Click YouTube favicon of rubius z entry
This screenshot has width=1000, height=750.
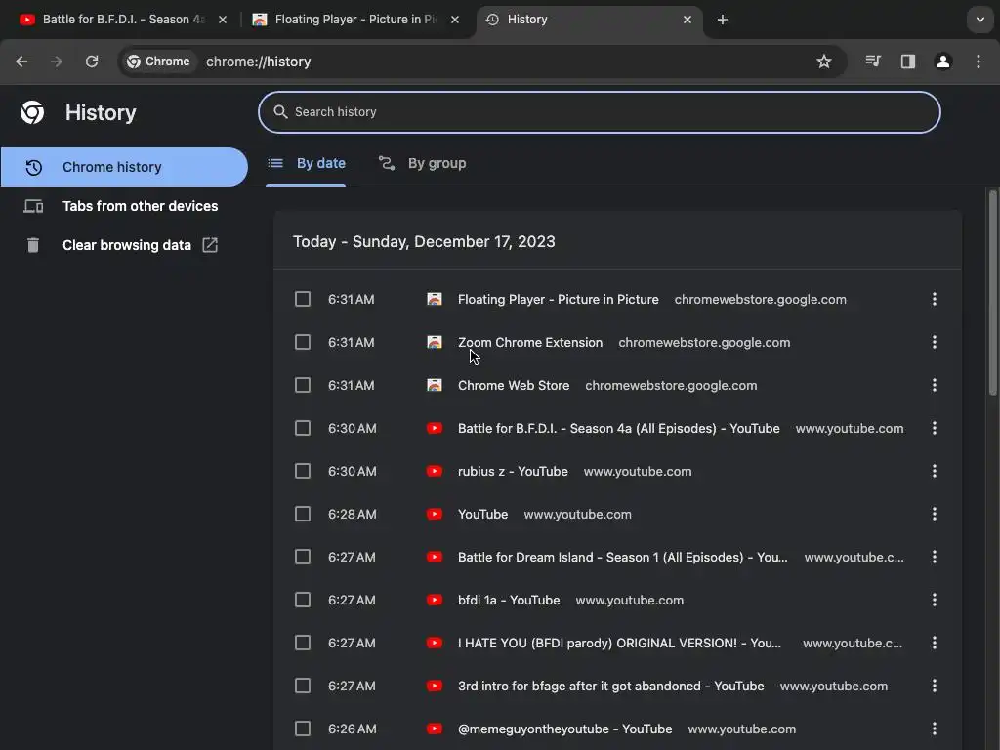pos(435,471)
